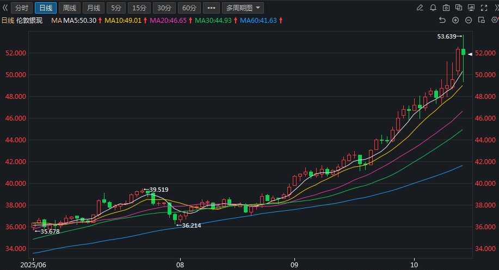Click the 08 month axis label
This screenshot has width=499, height=270.
pyautogui.click(x=180, y=265)
